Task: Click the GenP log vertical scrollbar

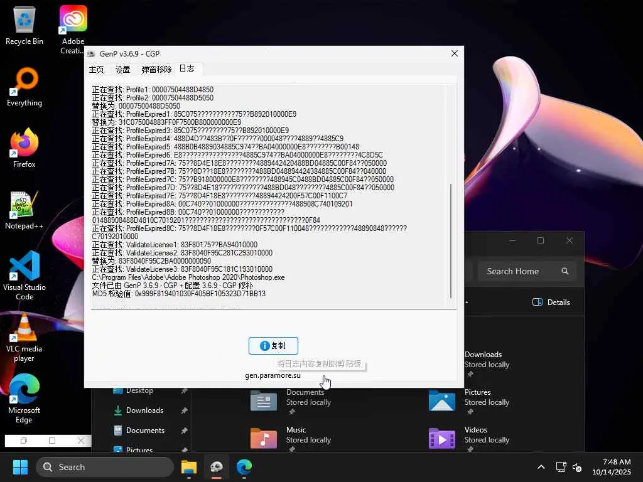Action: pos(451,240)
